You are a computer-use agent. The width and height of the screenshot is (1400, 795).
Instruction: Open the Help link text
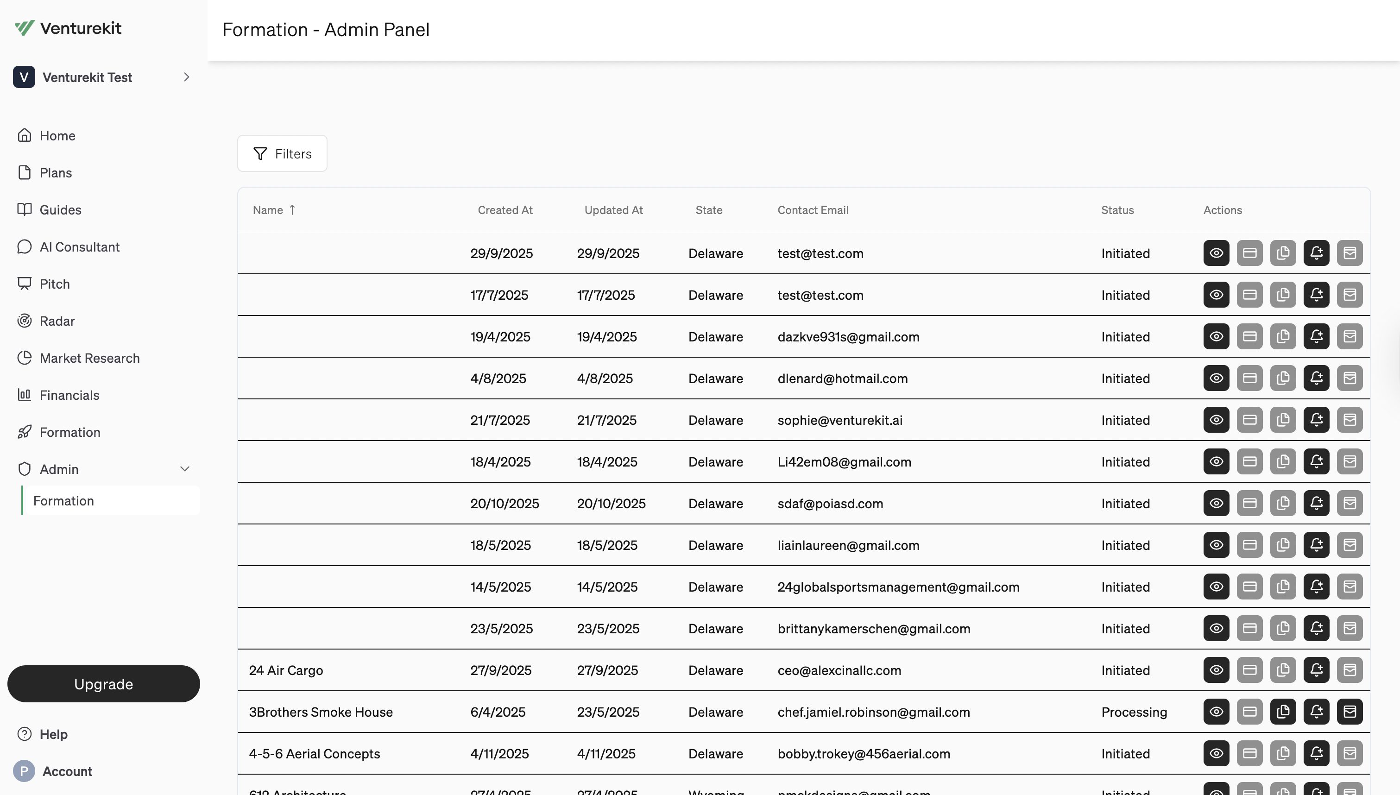coord(53,734)
